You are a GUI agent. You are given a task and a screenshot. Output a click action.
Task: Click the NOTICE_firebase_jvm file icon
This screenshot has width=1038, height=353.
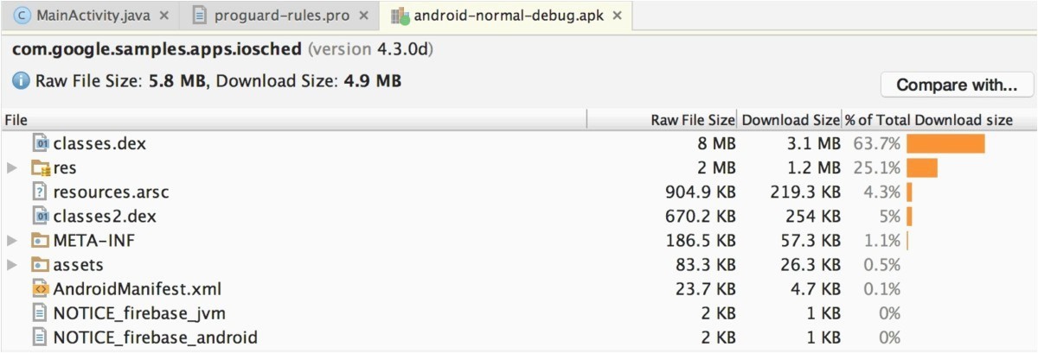click(x=42, y=313)
